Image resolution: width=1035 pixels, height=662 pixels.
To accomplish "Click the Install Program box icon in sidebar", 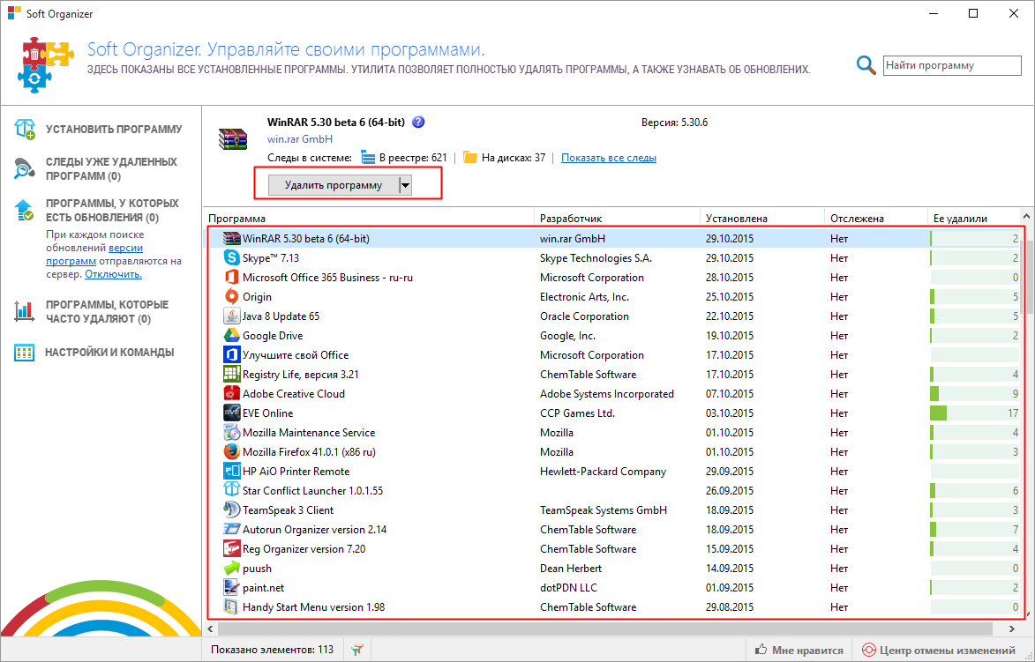I will (25, 129).
